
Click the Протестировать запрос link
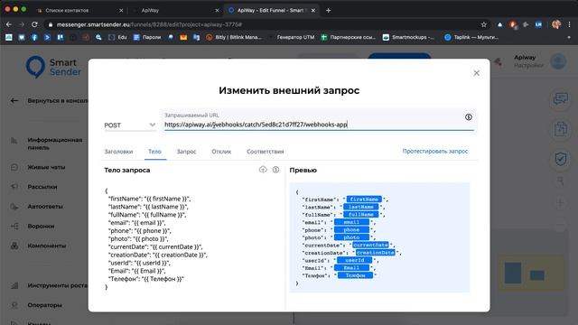coord(435,151)
